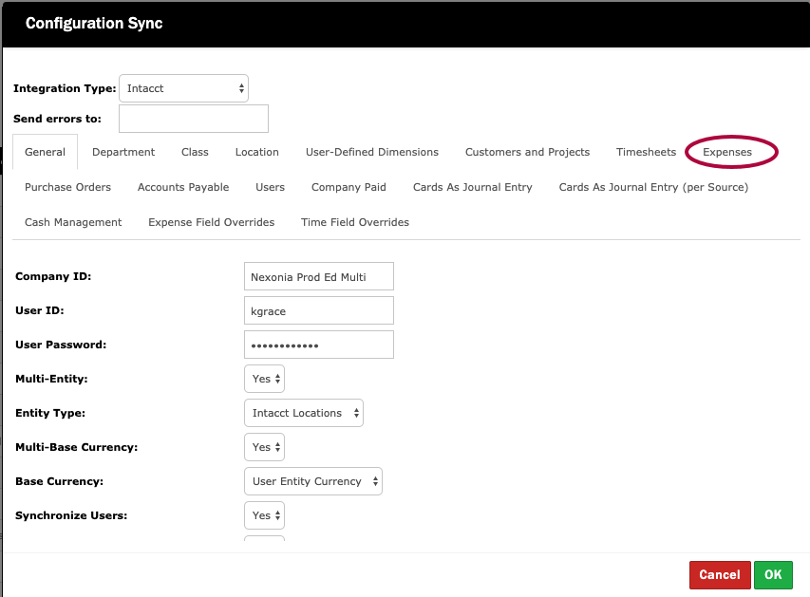Image resolution: width=810 pixels, height=597 pixels.
Task: Open the Integration Type dropdown
Action: 183,88
